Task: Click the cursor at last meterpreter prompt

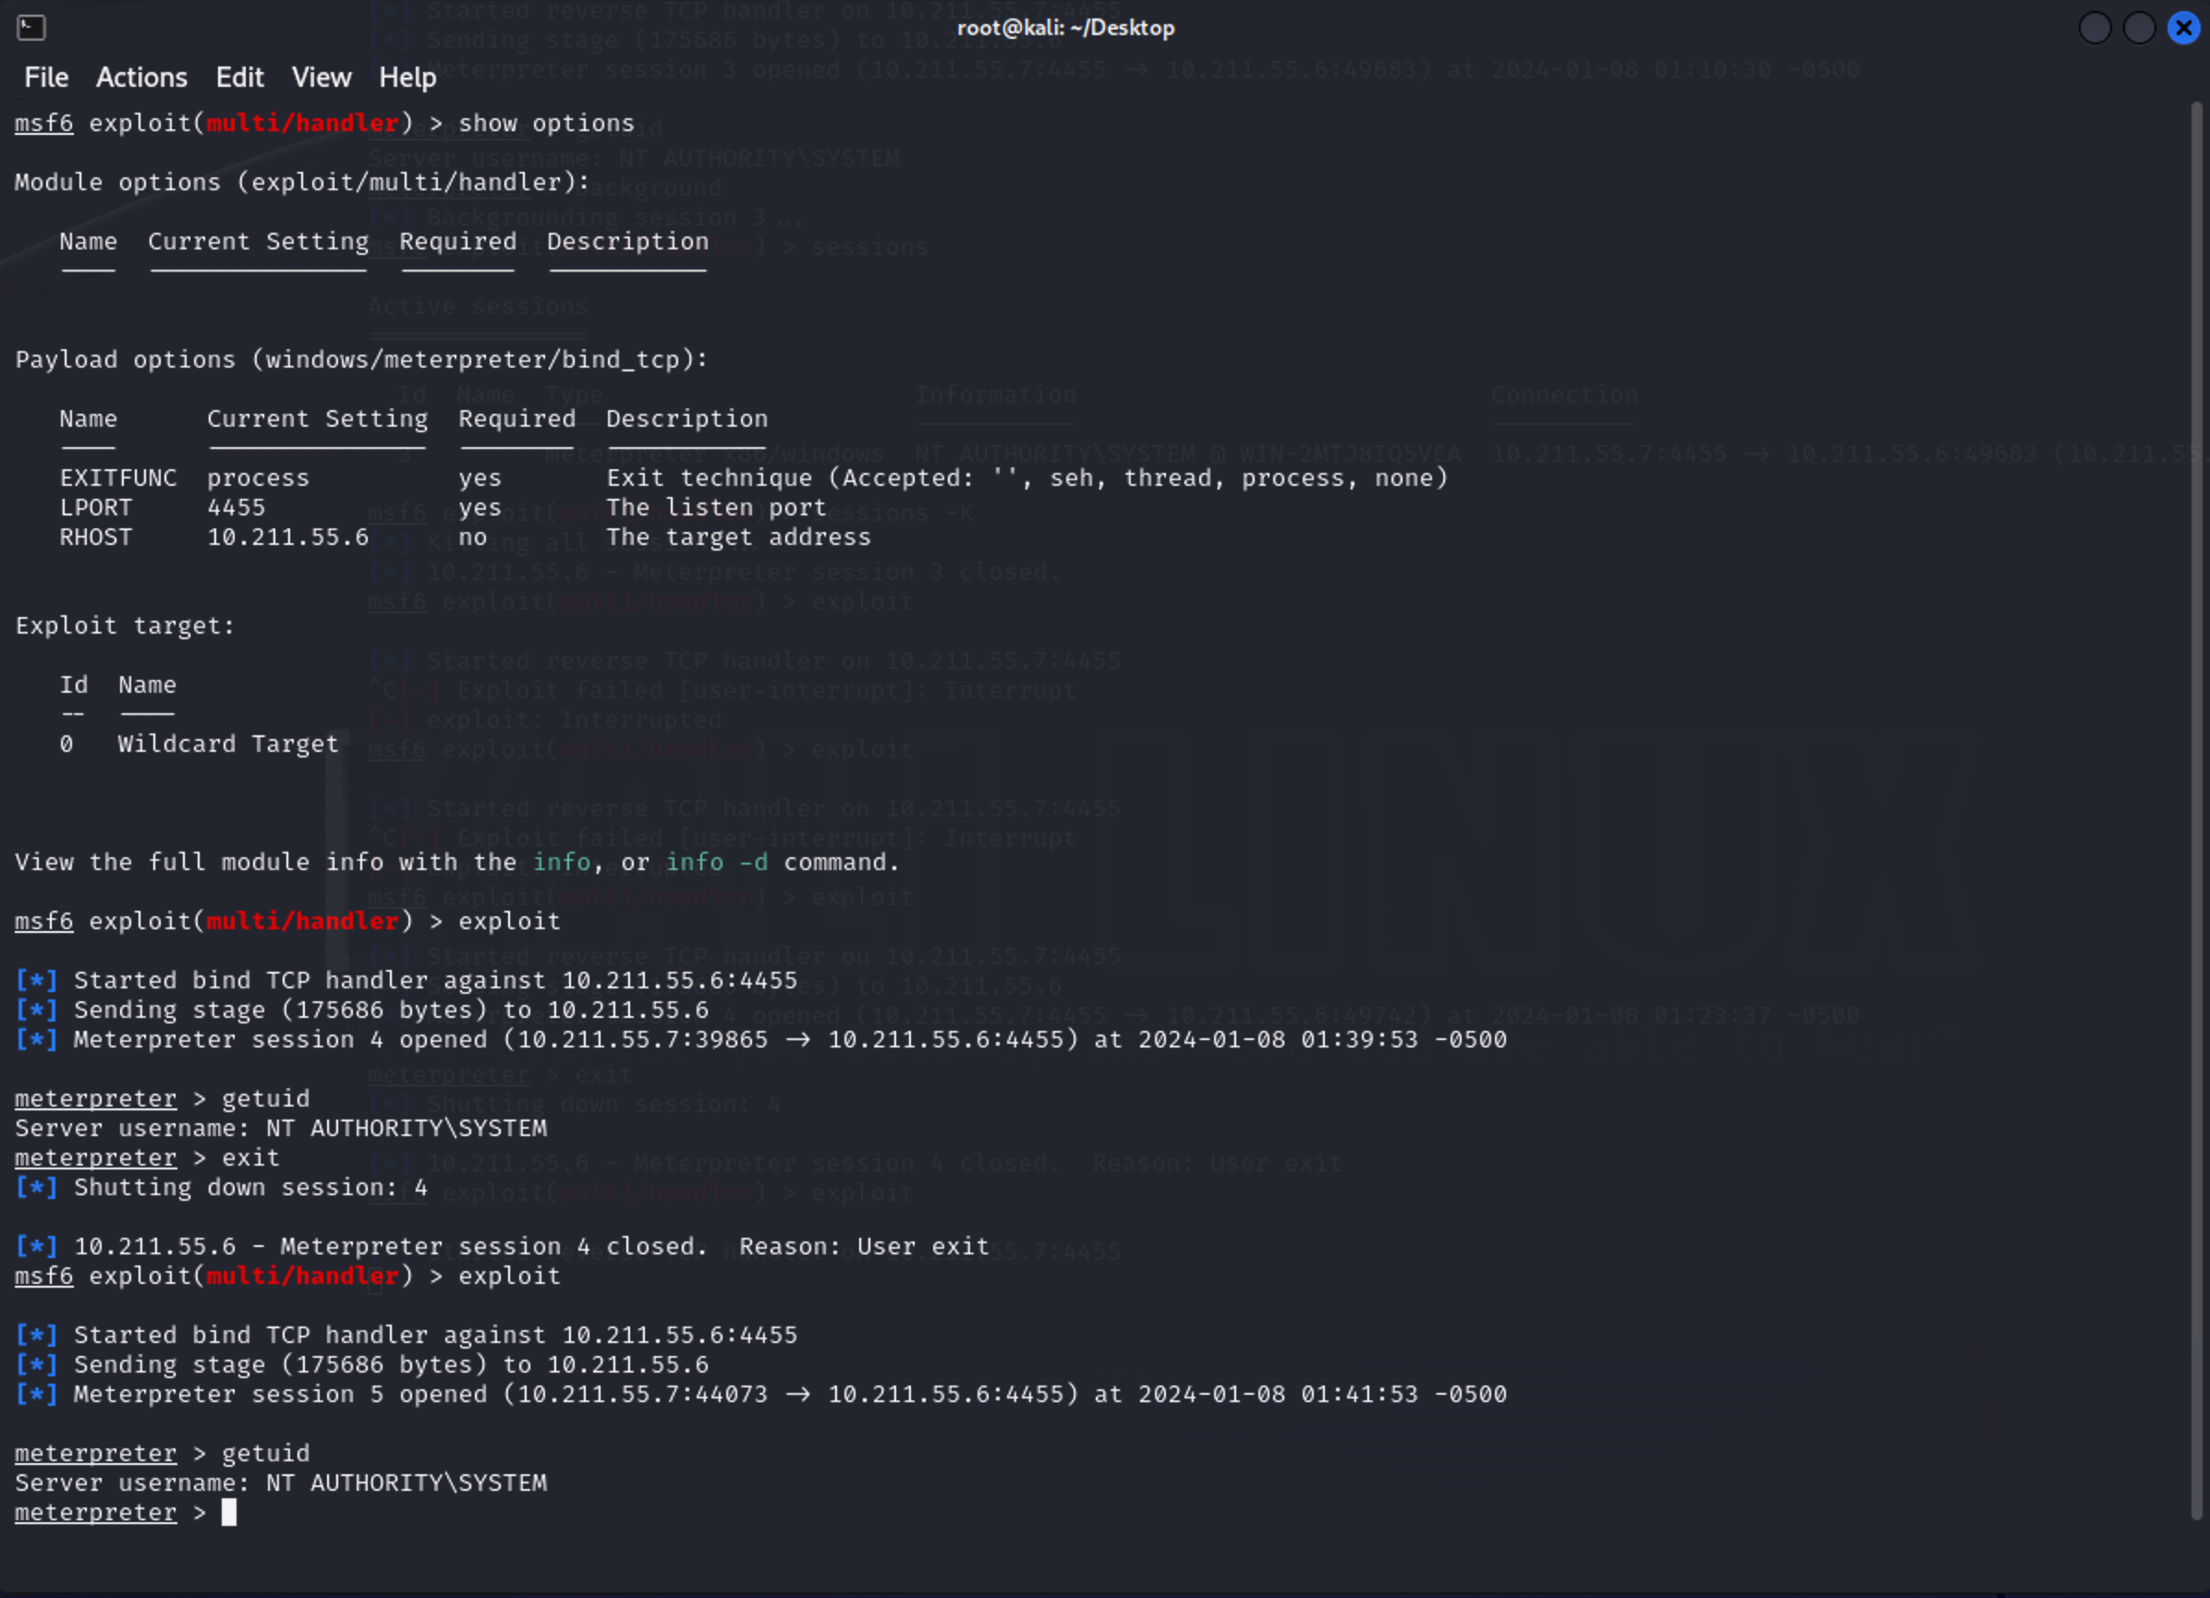Action: 229,1512
